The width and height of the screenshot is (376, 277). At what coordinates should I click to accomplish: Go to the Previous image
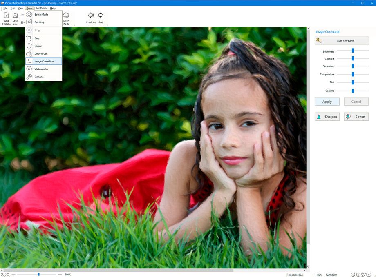[x=90, y=17]
